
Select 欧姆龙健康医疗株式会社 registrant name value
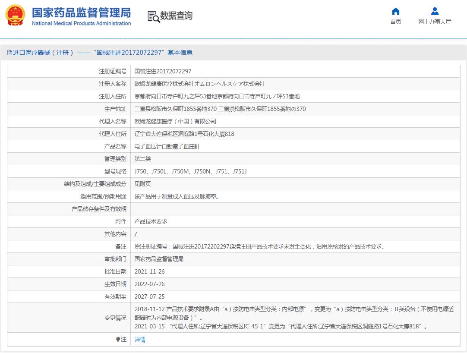[199, 84]
